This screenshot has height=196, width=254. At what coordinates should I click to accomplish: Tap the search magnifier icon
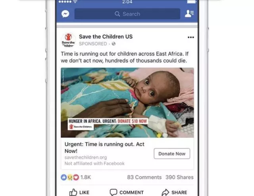pos(117,14)
